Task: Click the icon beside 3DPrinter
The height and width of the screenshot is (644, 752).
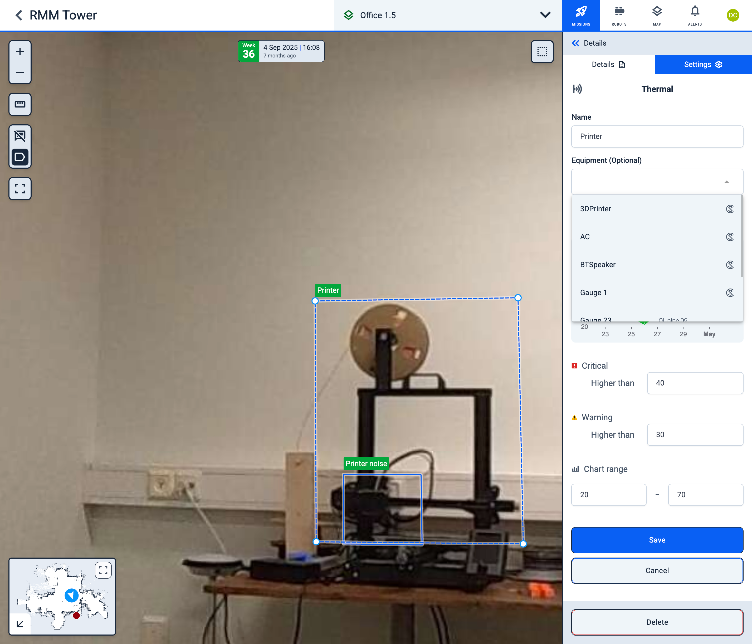Action: pyautogui.click(x=730, y=209)
